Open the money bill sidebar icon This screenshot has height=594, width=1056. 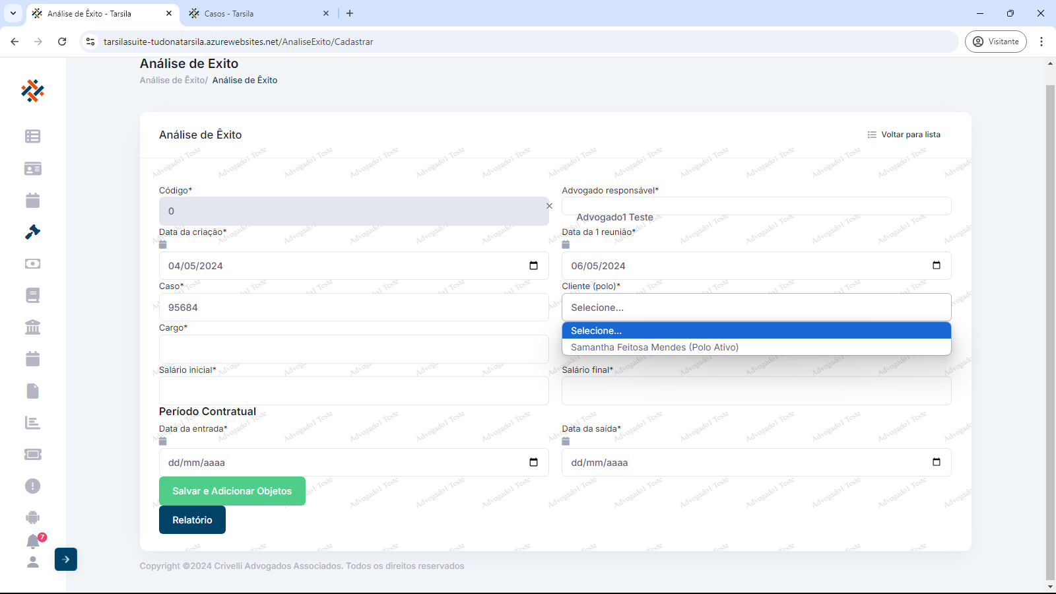pyautogui.click(x=32, y=263)
